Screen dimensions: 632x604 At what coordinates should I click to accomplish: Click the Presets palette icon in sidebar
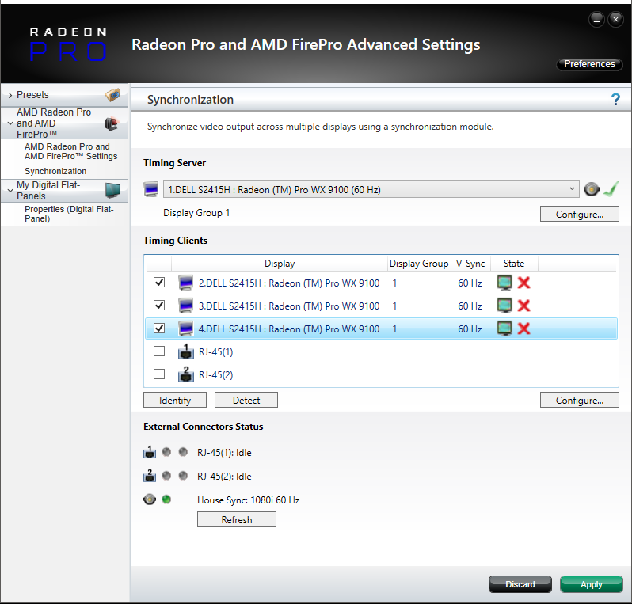pyautogui.click(x=112, y=95)
